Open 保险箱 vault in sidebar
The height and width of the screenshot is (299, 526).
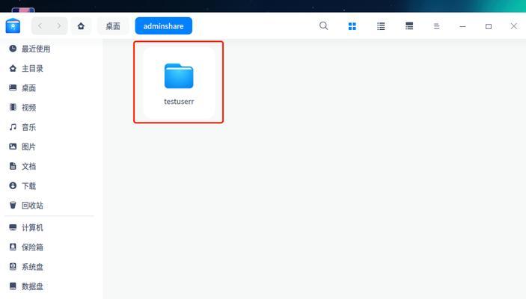click(32, 247)
